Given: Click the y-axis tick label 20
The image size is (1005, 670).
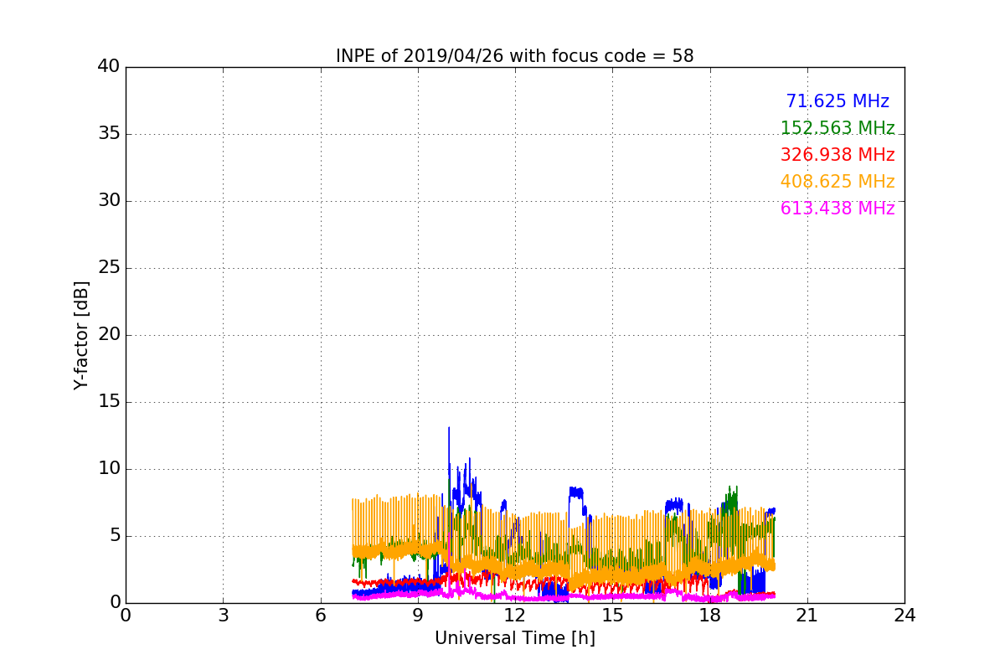Looking at the screenshot, I should (109, 335).
